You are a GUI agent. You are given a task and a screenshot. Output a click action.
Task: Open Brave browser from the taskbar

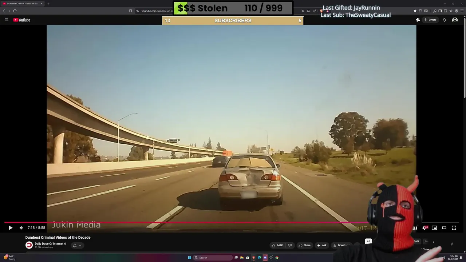point(253,258)
